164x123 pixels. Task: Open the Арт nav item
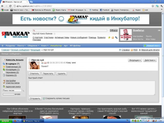[x=66, y=46]
